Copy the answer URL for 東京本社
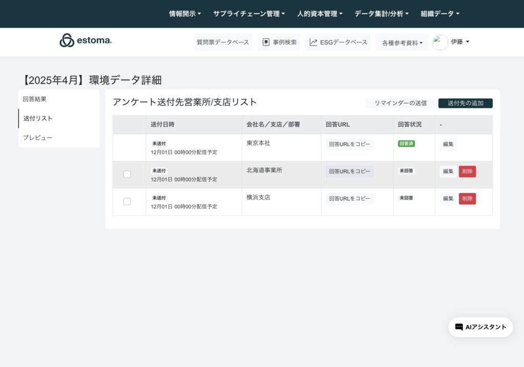This screenshot has width=524, height=367. 350,144
